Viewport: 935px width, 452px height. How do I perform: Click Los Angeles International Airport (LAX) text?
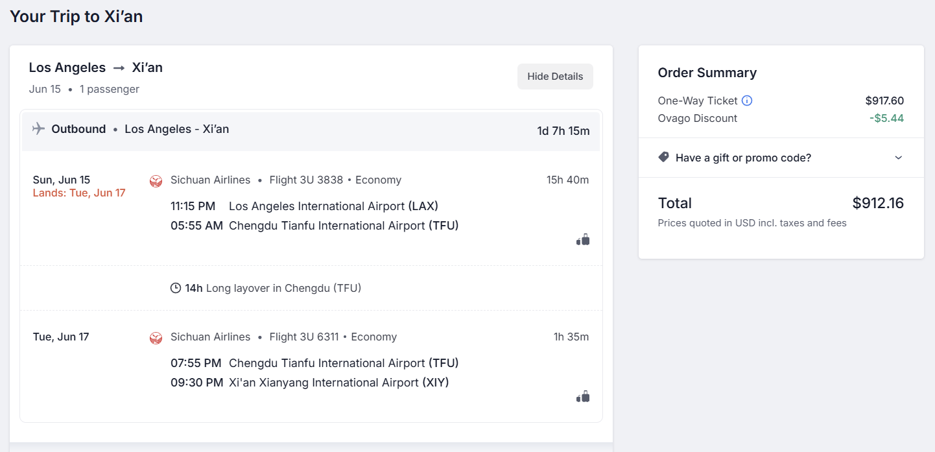pos(333,206)
